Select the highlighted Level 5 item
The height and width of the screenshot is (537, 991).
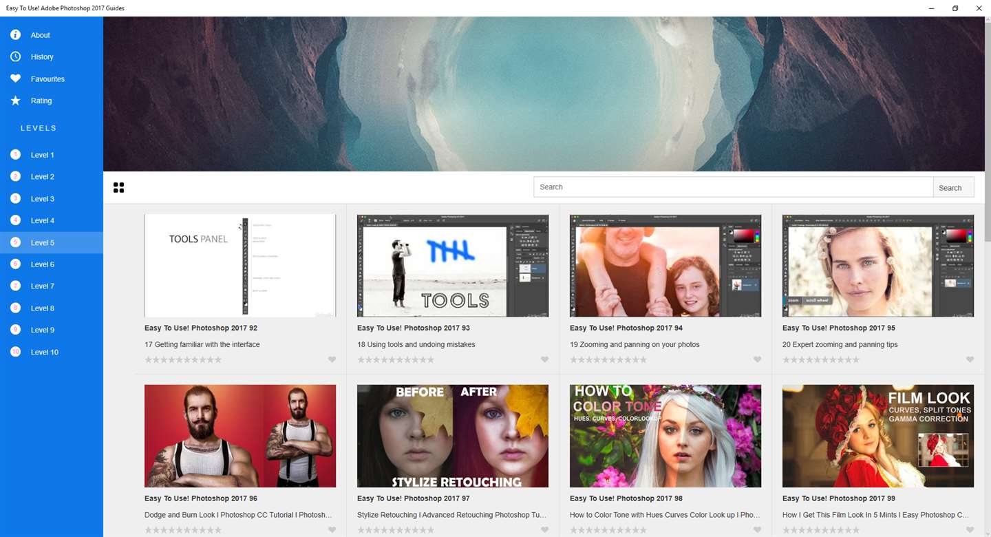pos(52,242)
